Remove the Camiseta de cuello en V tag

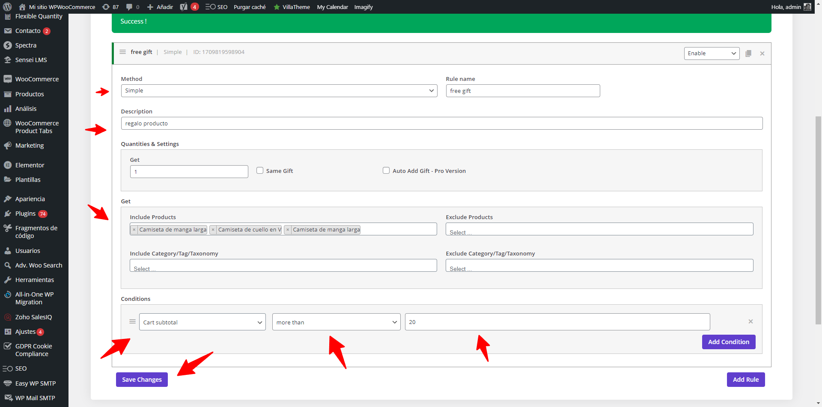tap(213, 230)
